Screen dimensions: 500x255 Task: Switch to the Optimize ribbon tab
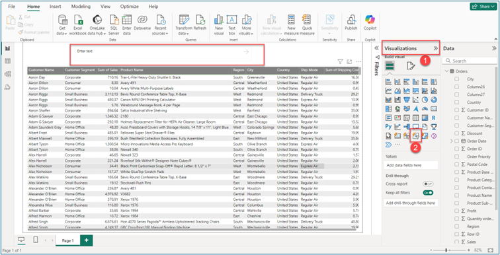click(130, 7)
